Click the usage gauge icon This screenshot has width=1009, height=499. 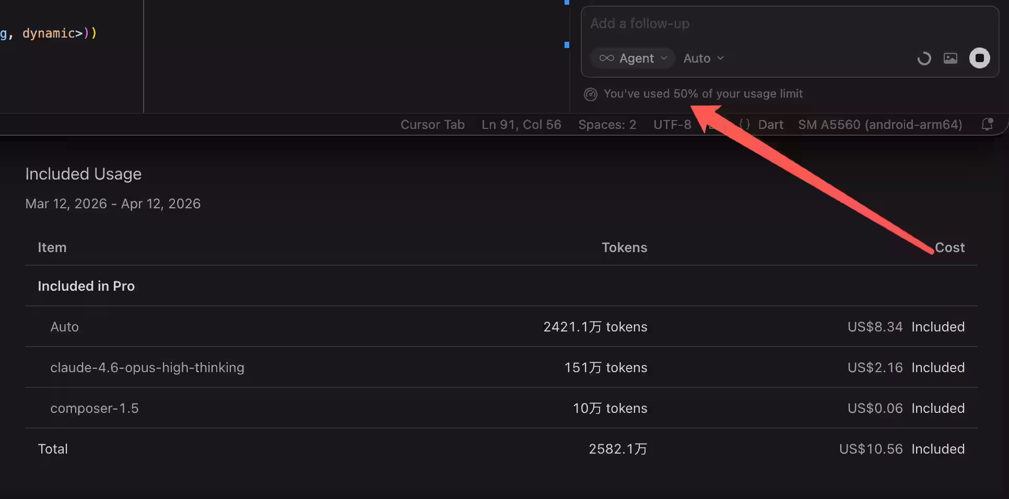click(590, 94)
